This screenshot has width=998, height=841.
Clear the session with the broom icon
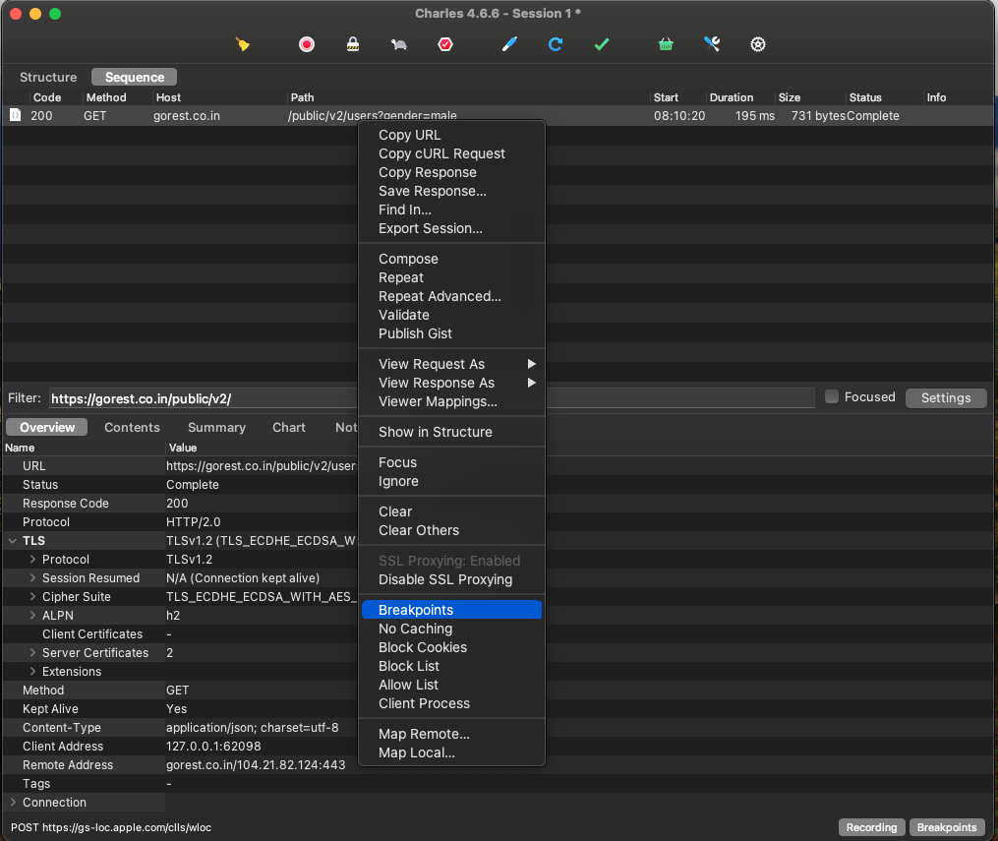242,44
